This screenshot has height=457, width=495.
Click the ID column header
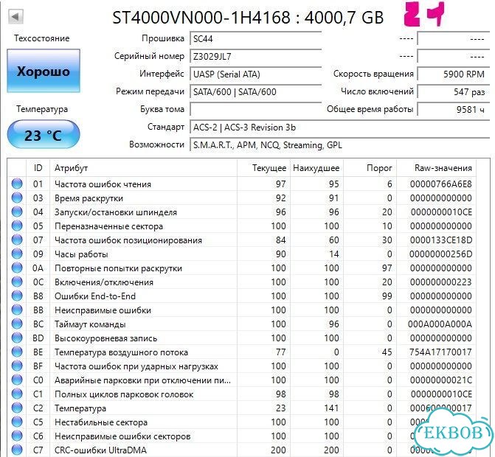tap(38, 168)
